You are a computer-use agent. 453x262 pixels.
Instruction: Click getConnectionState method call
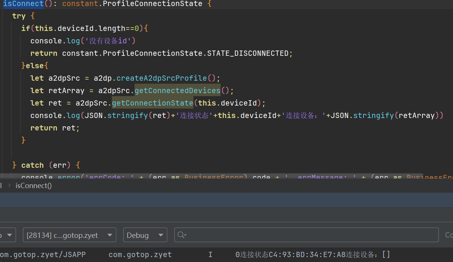pos(153,103)
